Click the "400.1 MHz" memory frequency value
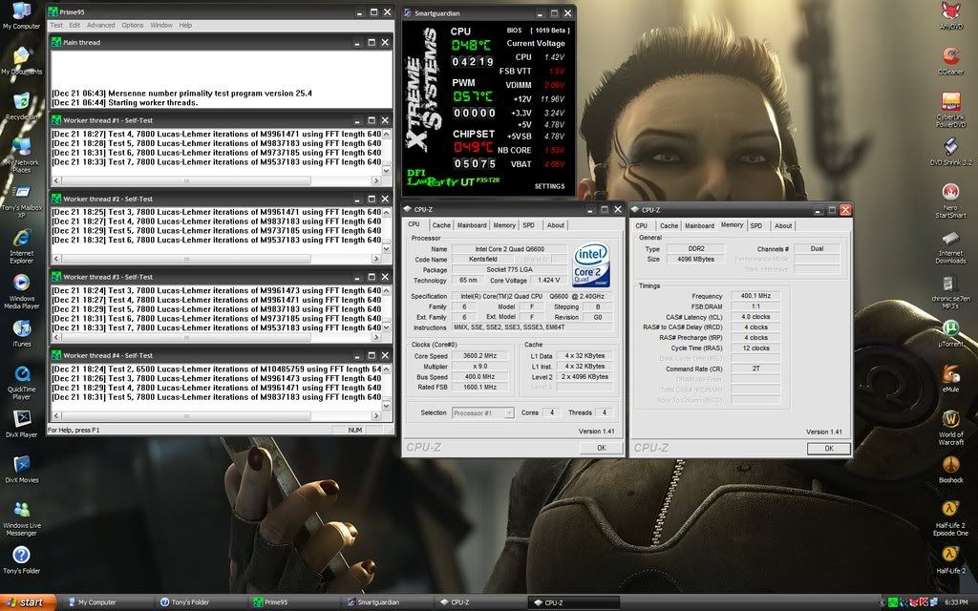 click(x=755, y=296)
